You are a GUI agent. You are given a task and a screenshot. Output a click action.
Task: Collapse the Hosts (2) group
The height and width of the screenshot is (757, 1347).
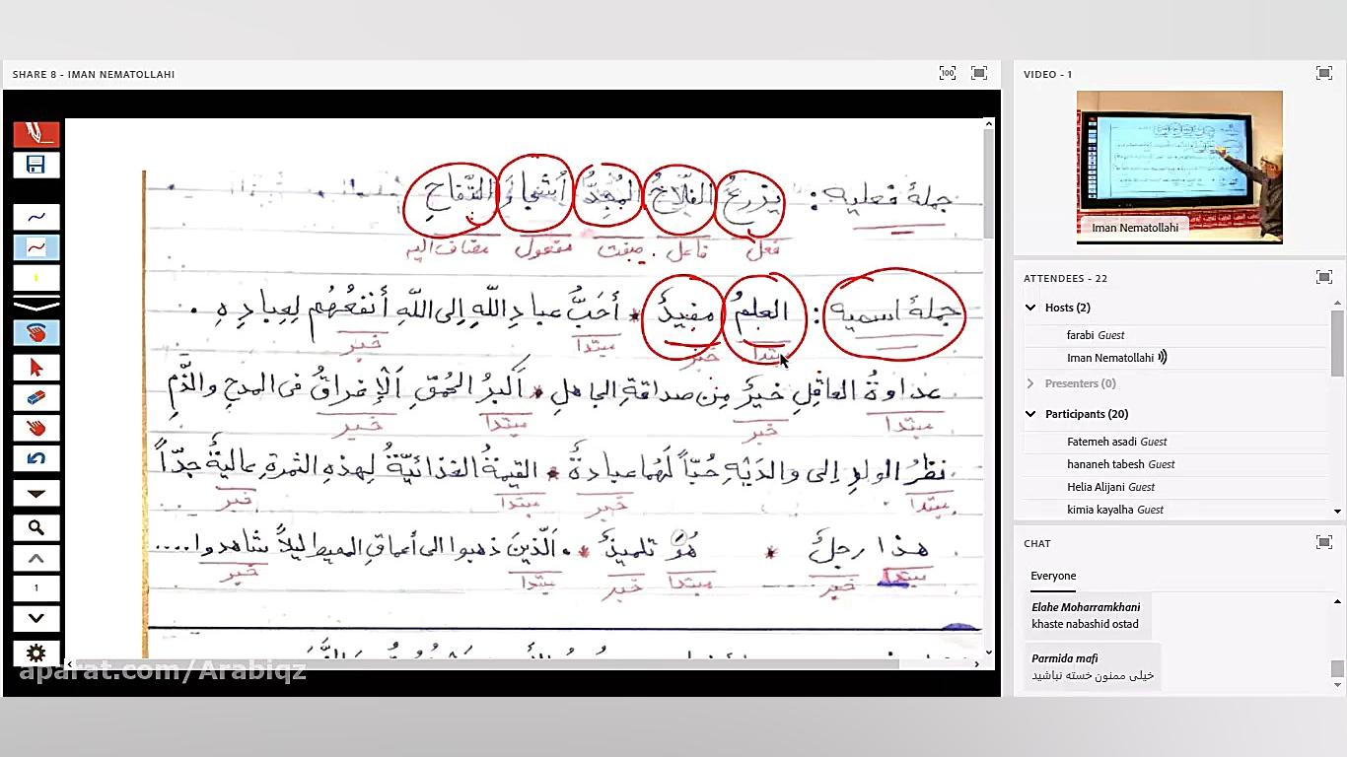coord(1030,308)
